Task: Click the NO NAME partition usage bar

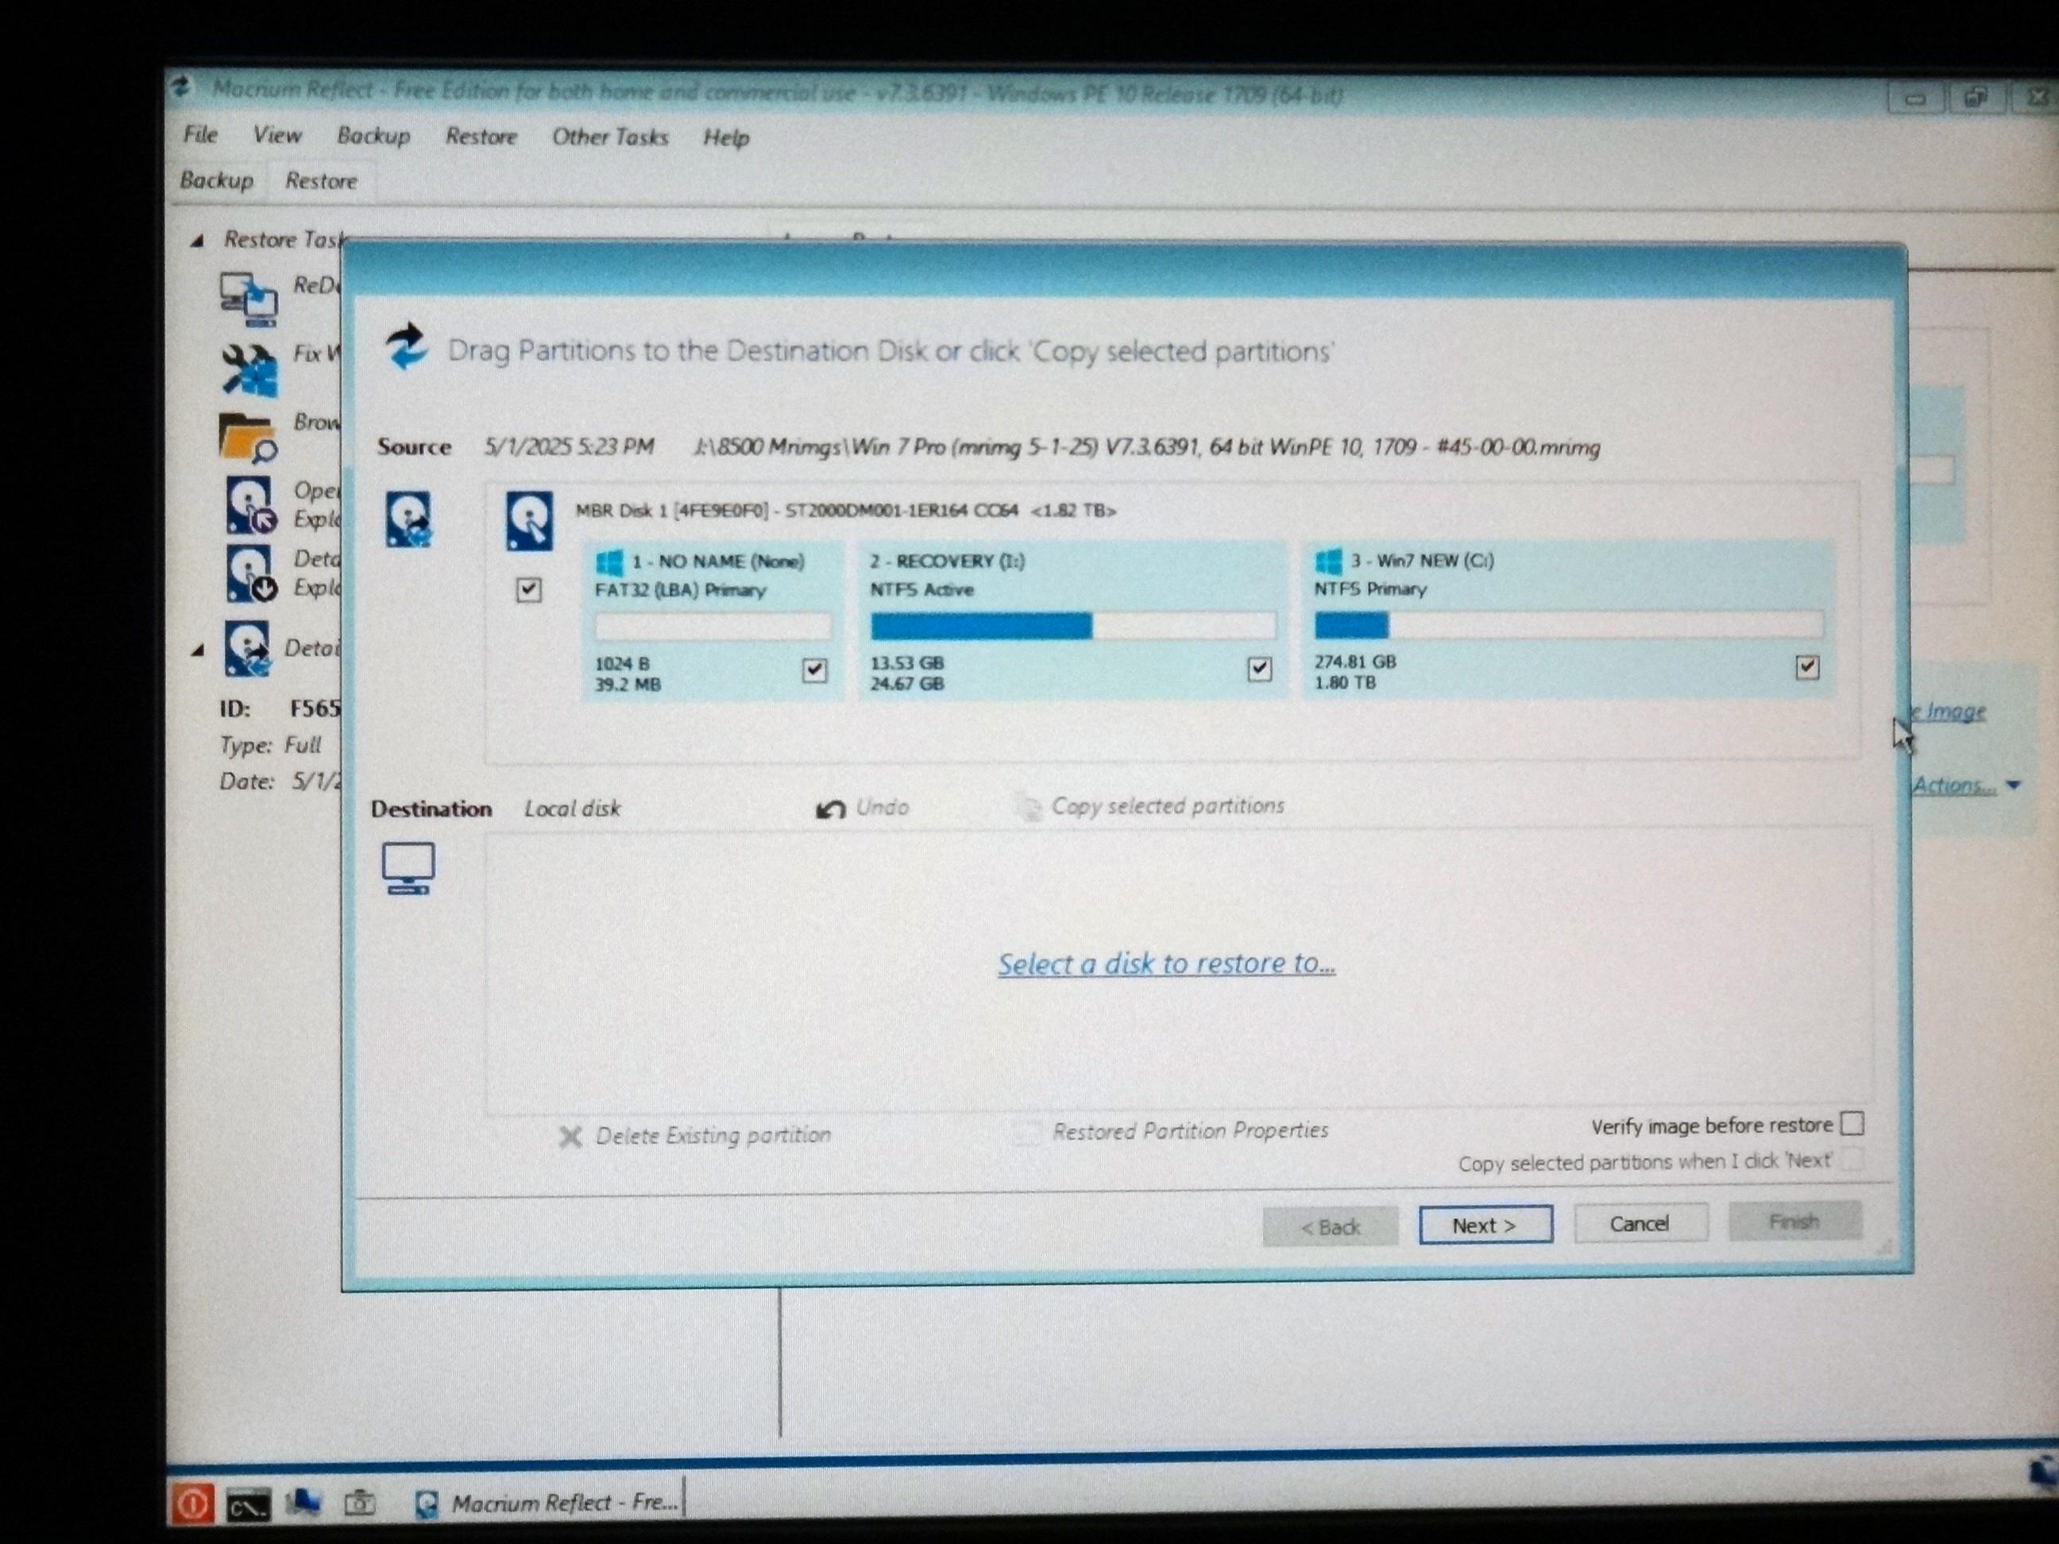Action: [x=712, y=627]
